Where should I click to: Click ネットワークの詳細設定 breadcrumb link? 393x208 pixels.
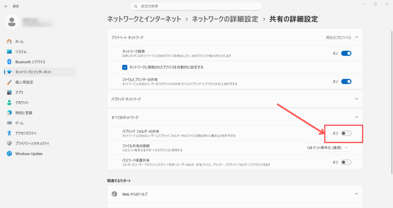[x=224, y=19]
